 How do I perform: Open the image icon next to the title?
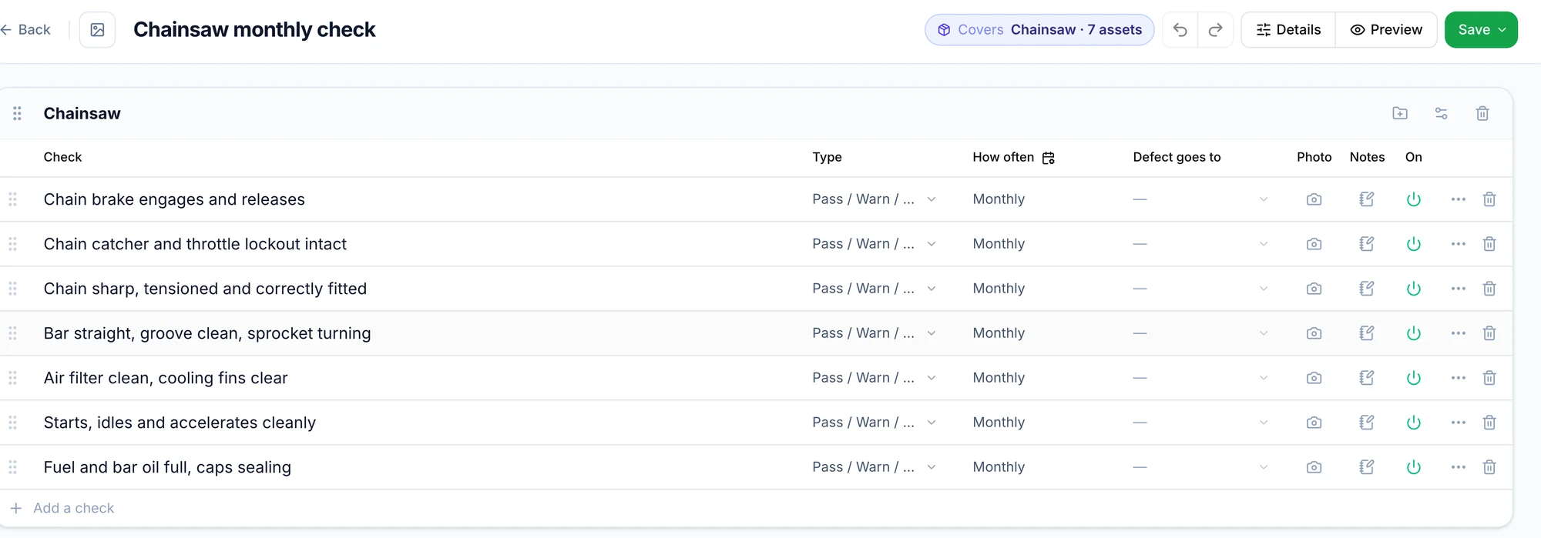pos(98,30)
